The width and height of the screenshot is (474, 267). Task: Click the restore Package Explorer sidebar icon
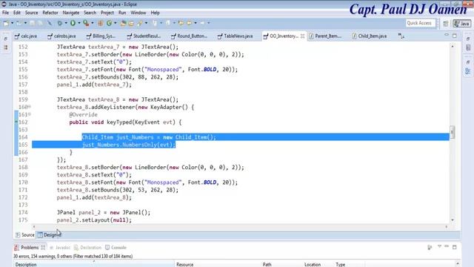coord(5,39)
